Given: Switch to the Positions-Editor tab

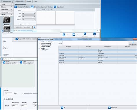Looking at the screenshot, I should [x=6, y=55].
